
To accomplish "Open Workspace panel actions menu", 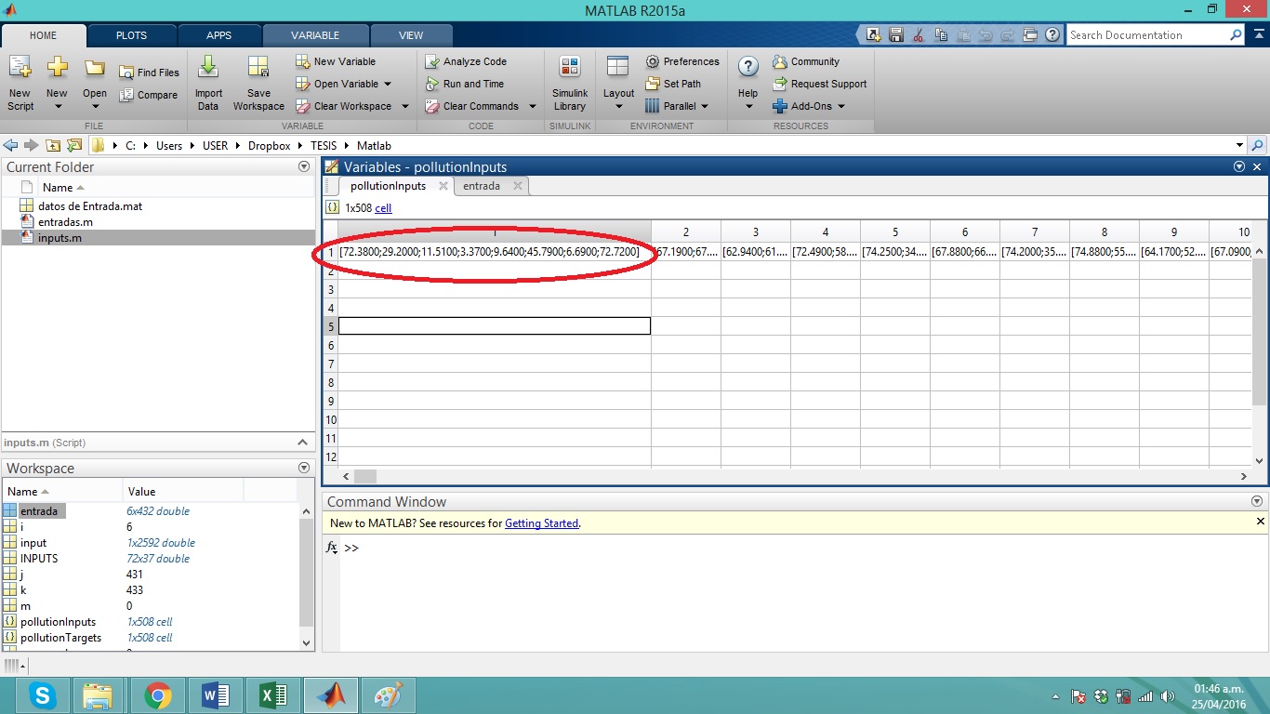I will click(x=303, y=469).
